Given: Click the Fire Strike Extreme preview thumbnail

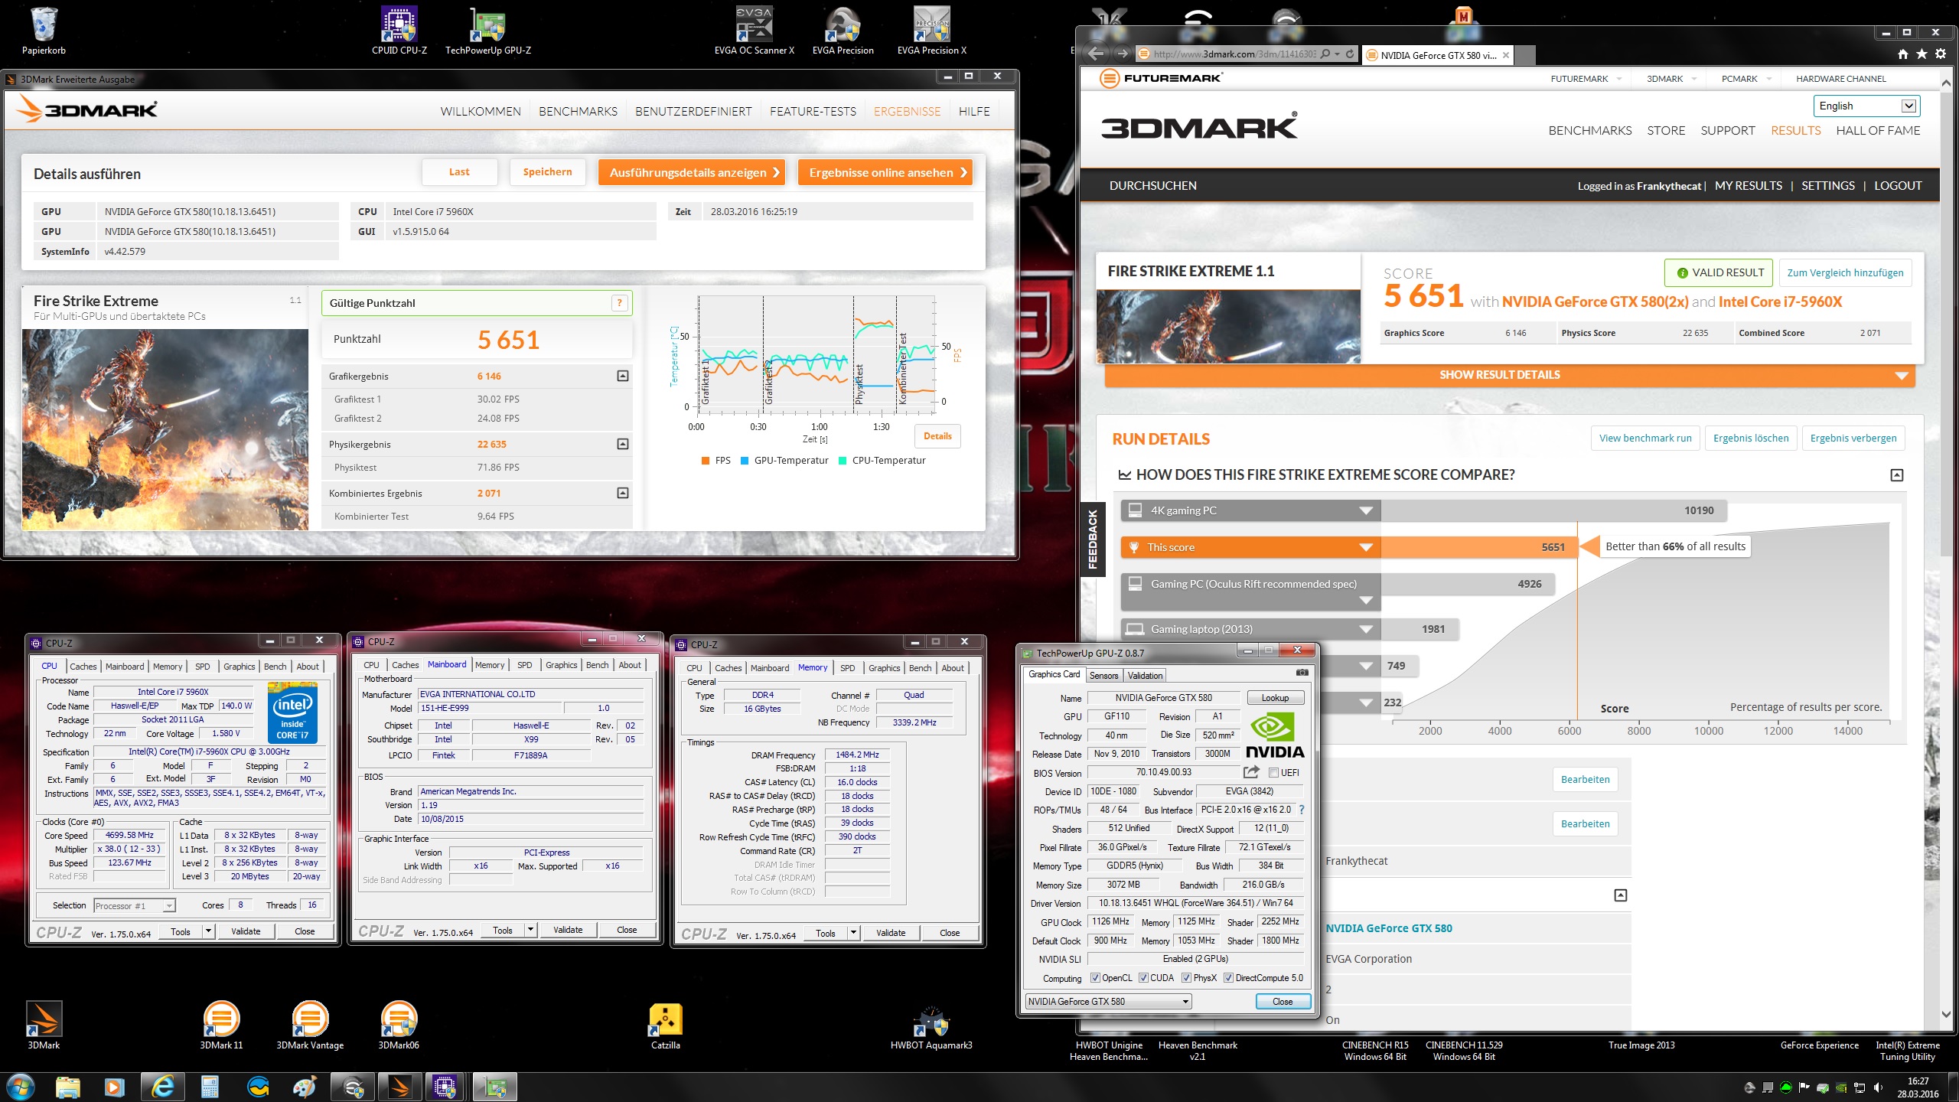Looking at the screenshot, I should click(x=165, y=429).
